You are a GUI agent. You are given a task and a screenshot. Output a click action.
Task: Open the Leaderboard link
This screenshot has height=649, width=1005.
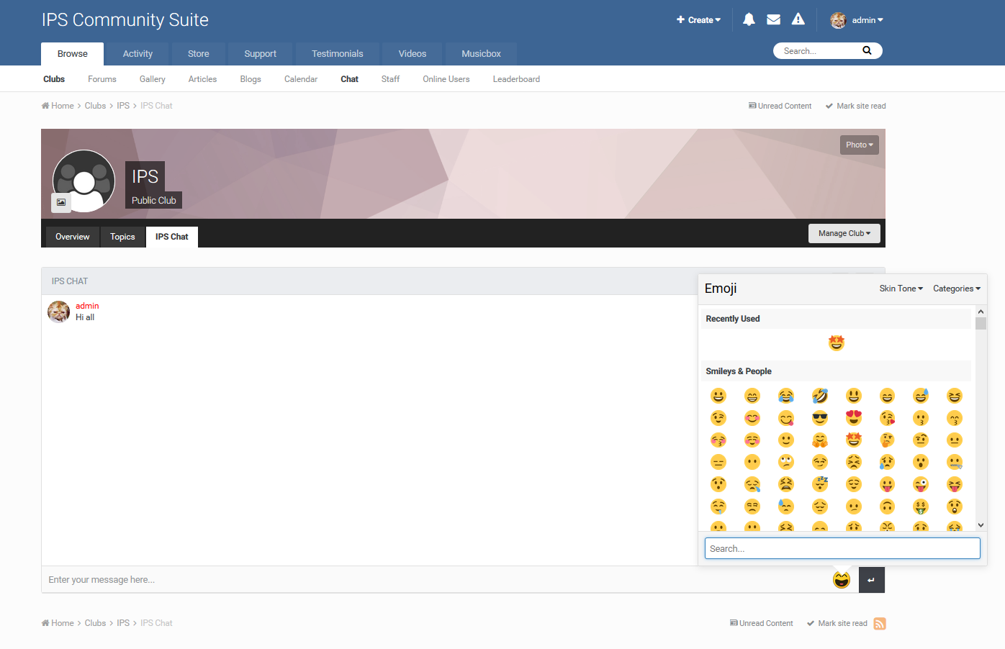pyautogui.click(x=516, y=79)
